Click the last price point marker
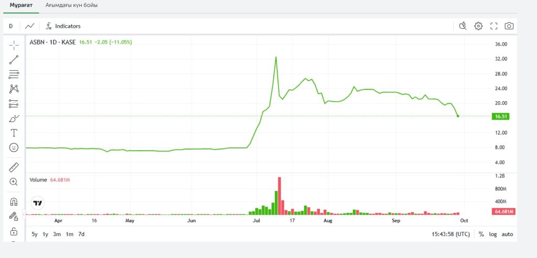Viewport: 537px width, 258px height. click(x=458, y=116)
